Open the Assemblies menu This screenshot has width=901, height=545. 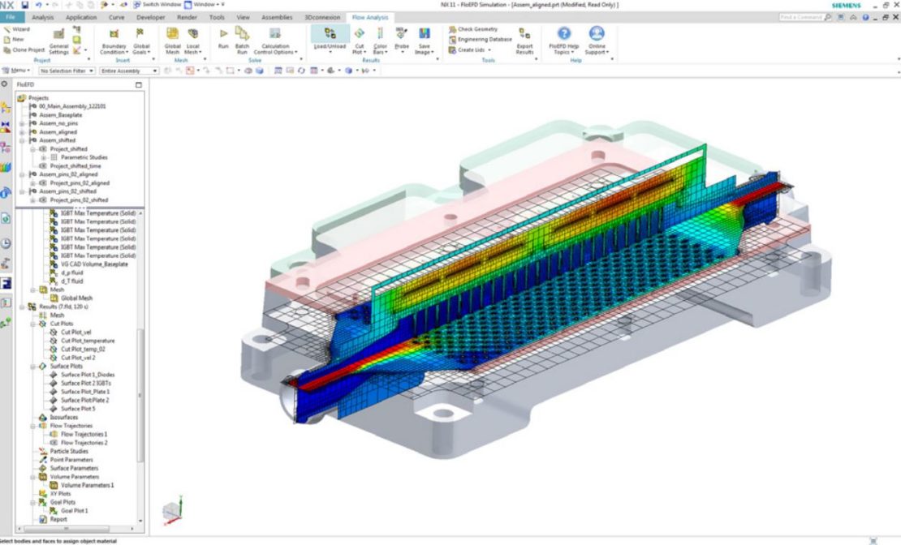click(277, 16)
